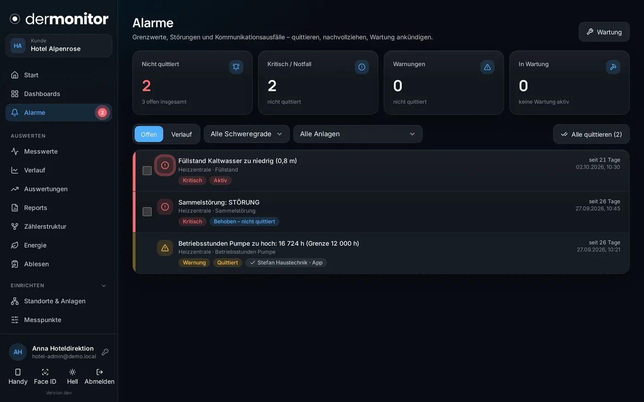The height and width of the screenshot is (402, 644).
Task: Select the Offen tab
Action: 149,134
